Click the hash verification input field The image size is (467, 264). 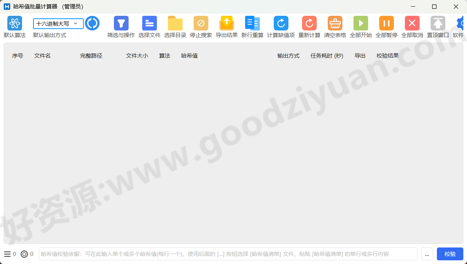coord(228,254)
